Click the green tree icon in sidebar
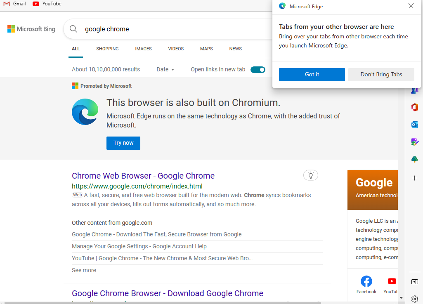 (415, 159)
